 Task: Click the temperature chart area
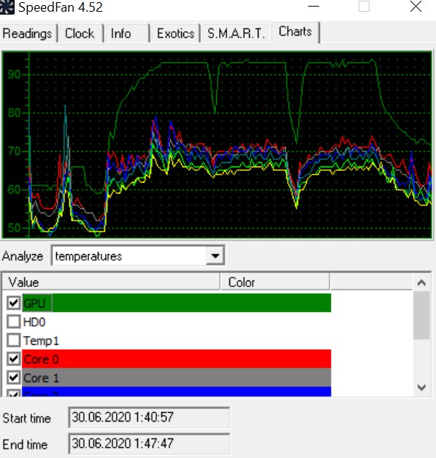217,145
